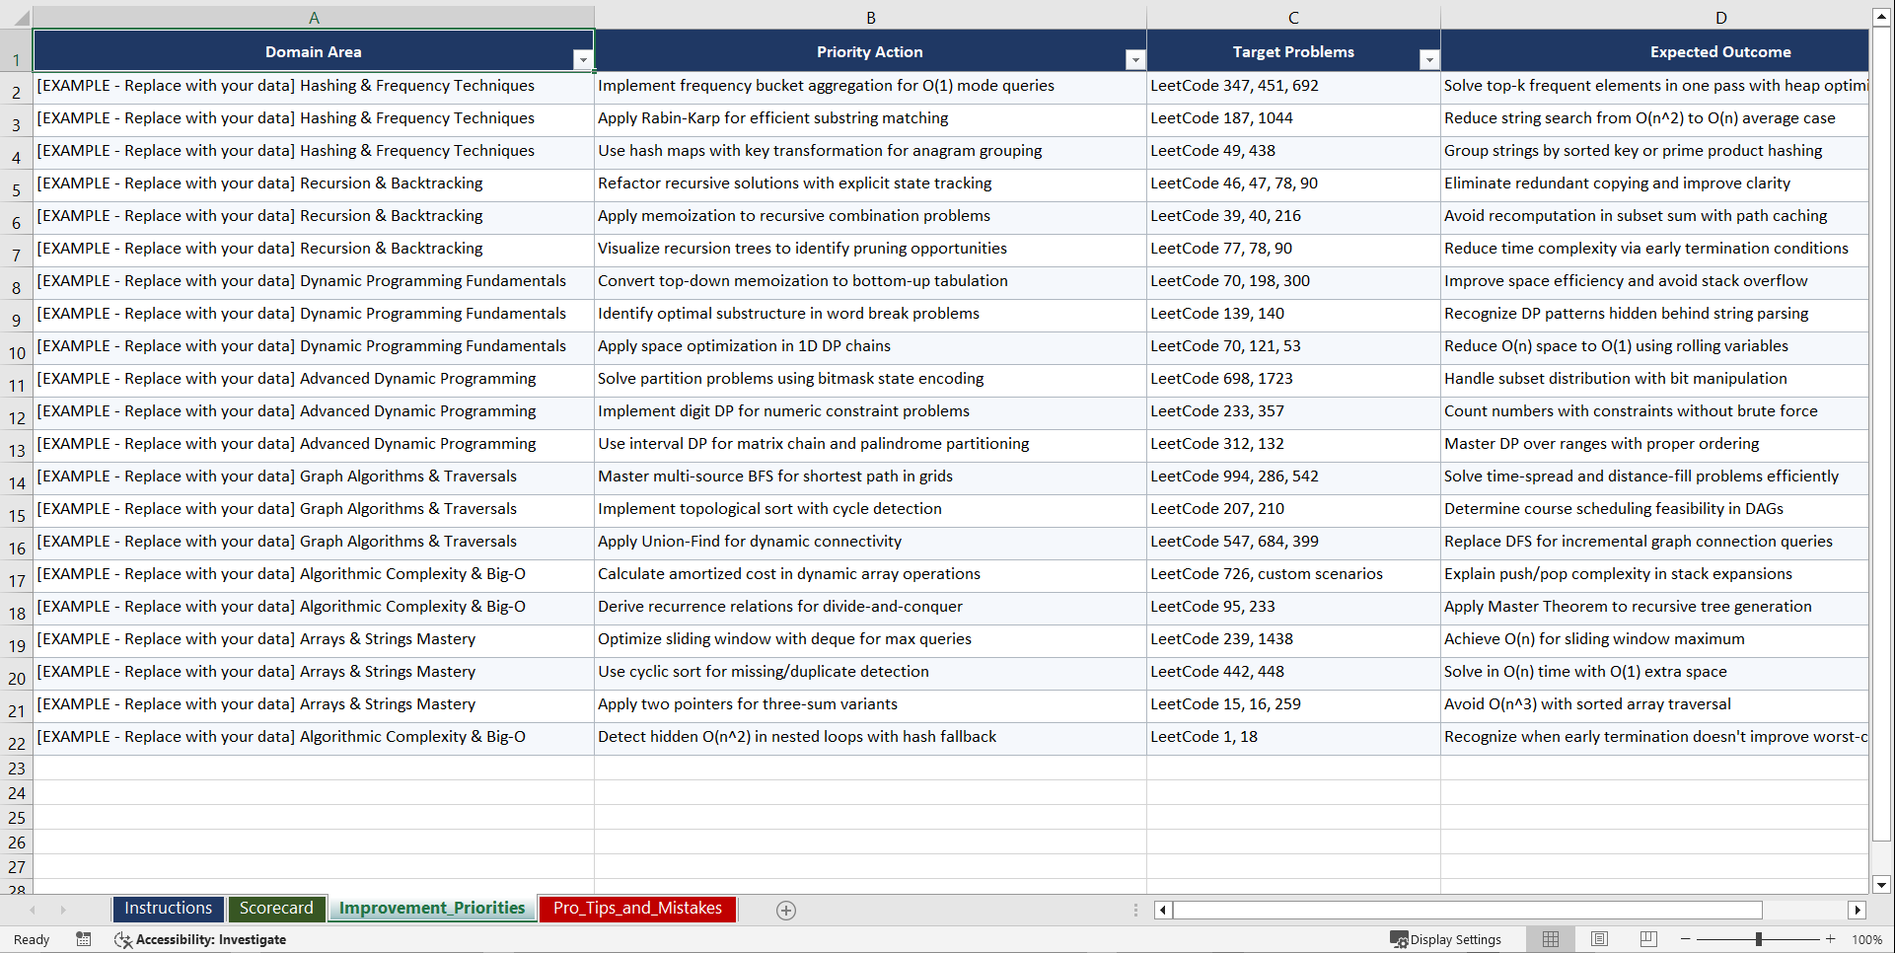Click the 100% zoom level button
1895x953 pixels.
[1867, 939]
